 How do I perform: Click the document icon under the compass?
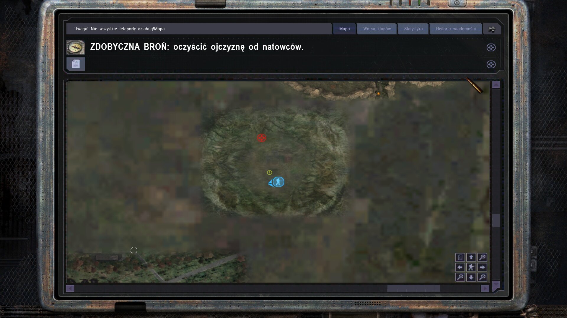click(x=76, y=64)
